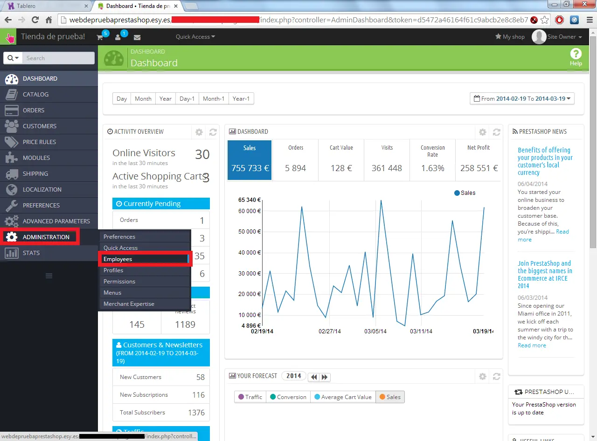Click the Localization globe icon in sidebar
The width and height of the screenshot is (597, 441).
pyautogui.click(x=11, y=189)
